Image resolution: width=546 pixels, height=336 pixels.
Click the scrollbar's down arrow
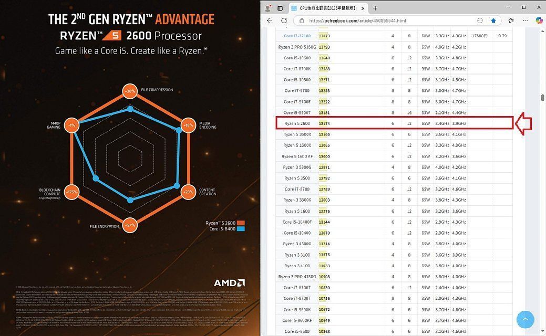point(542,332)
